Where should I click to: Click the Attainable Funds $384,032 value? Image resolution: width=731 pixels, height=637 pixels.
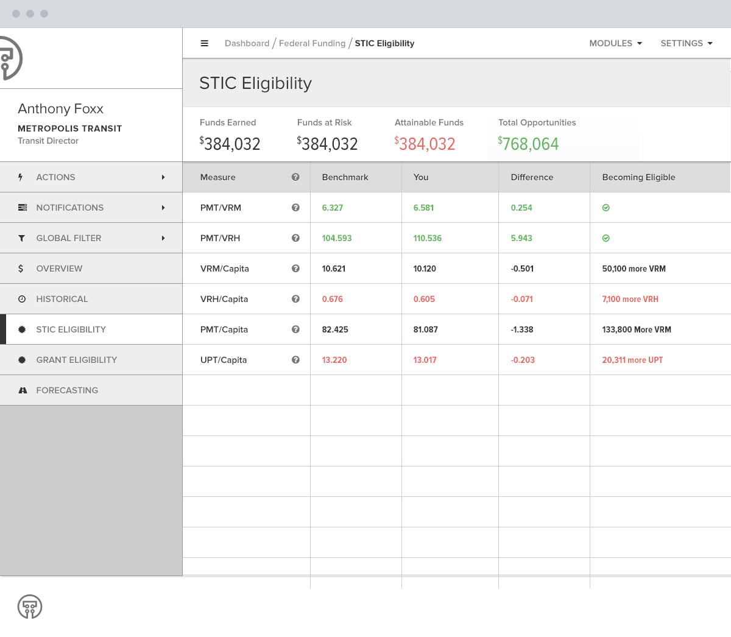point(425,144)
